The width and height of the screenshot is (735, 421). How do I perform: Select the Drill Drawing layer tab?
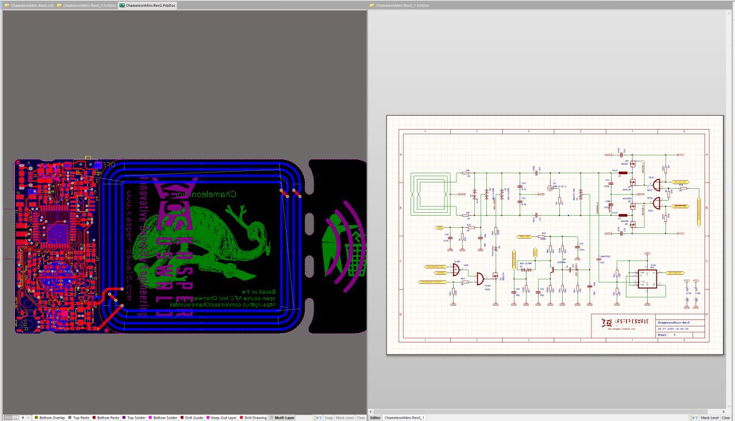253,418
